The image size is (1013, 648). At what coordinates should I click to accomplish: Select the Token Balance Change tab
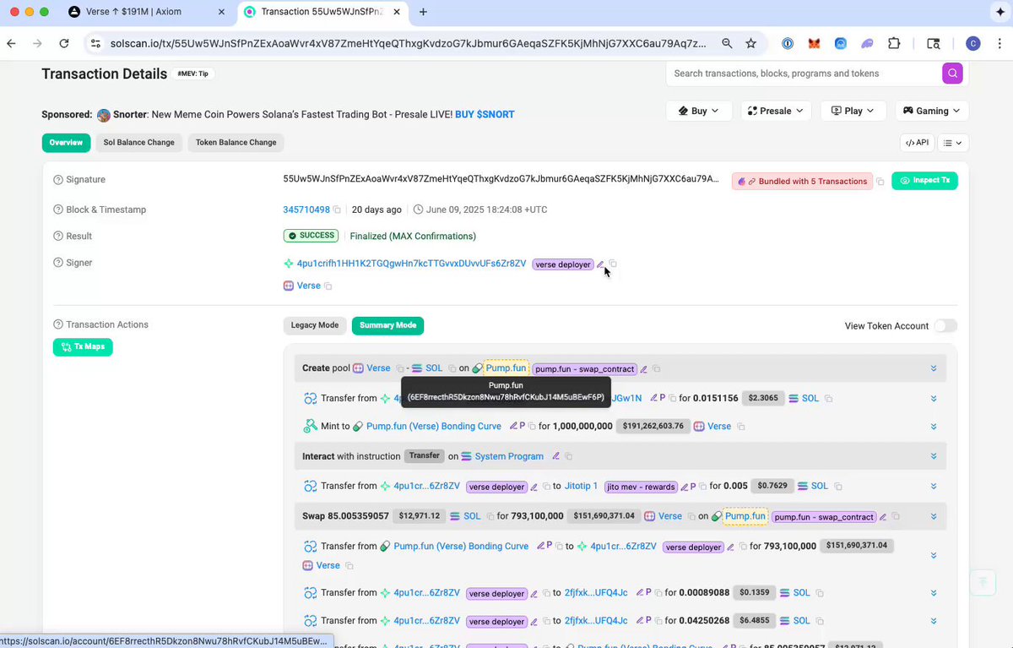[x=236, y=143]
